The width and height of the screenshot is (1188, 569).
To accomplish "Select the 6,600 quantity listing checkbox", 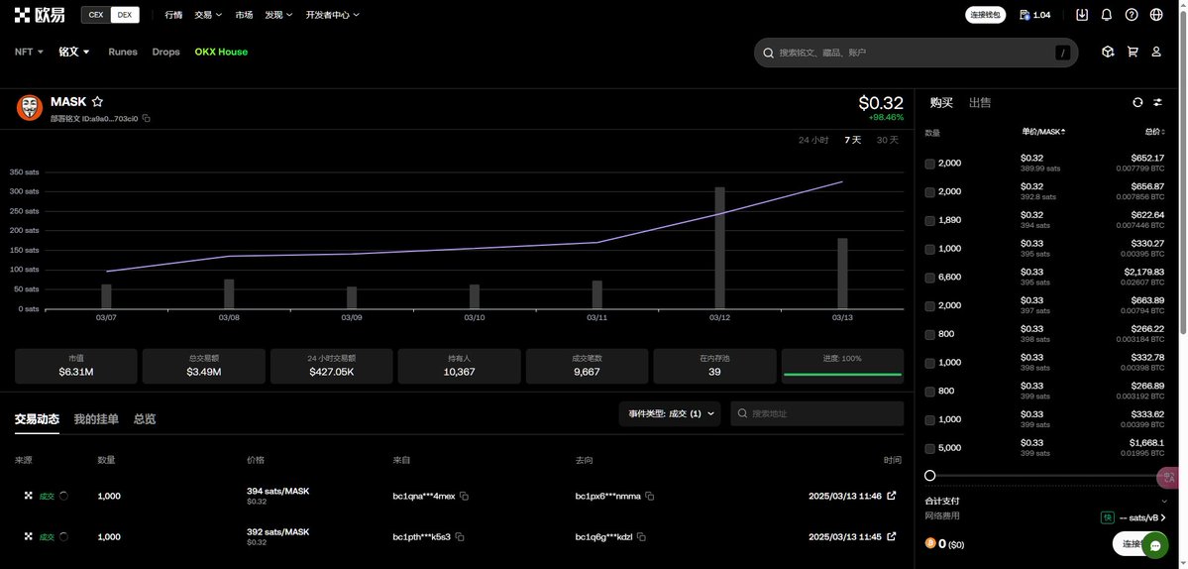I will [929, 279].
